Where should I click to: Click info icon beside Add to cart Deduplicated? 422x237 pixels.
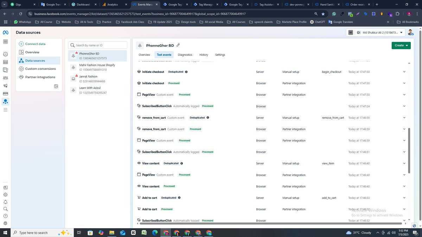(179, 198)
